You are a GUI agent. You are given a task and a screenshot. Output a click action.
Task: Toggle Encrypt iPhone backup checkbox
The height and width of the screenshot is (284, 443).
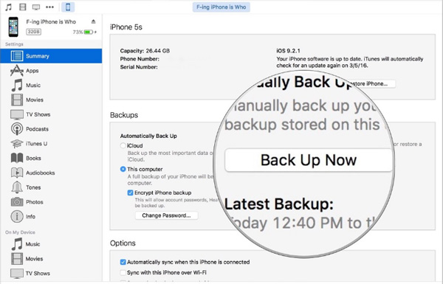130,193
